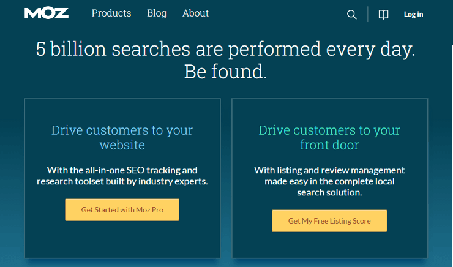
Task: Click blank space inside the front door card
Action: [x=329, y=246]
